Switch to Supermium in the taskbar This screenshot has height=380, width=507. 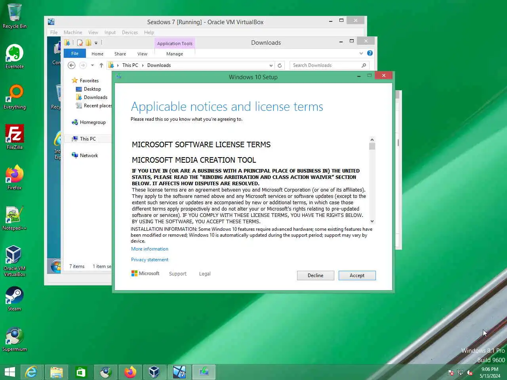pyautogui.click(x=106, y=372)
